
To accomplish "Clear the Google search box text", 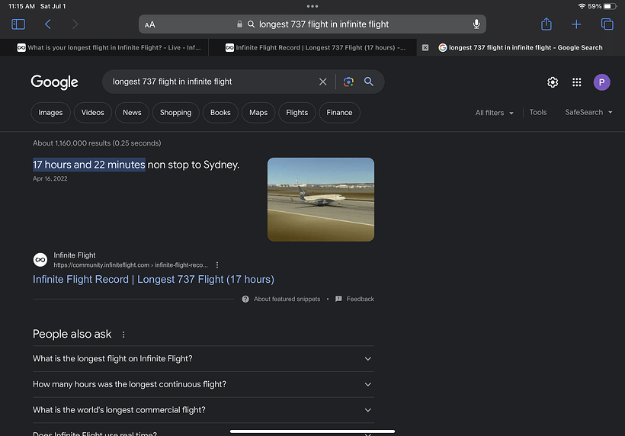I will (x=323, y=82).
